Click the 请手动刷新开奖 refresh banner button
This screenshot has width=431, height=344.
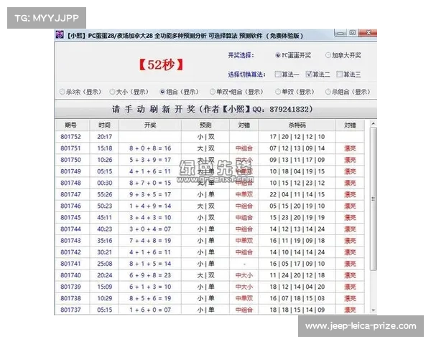pos(215,110)
